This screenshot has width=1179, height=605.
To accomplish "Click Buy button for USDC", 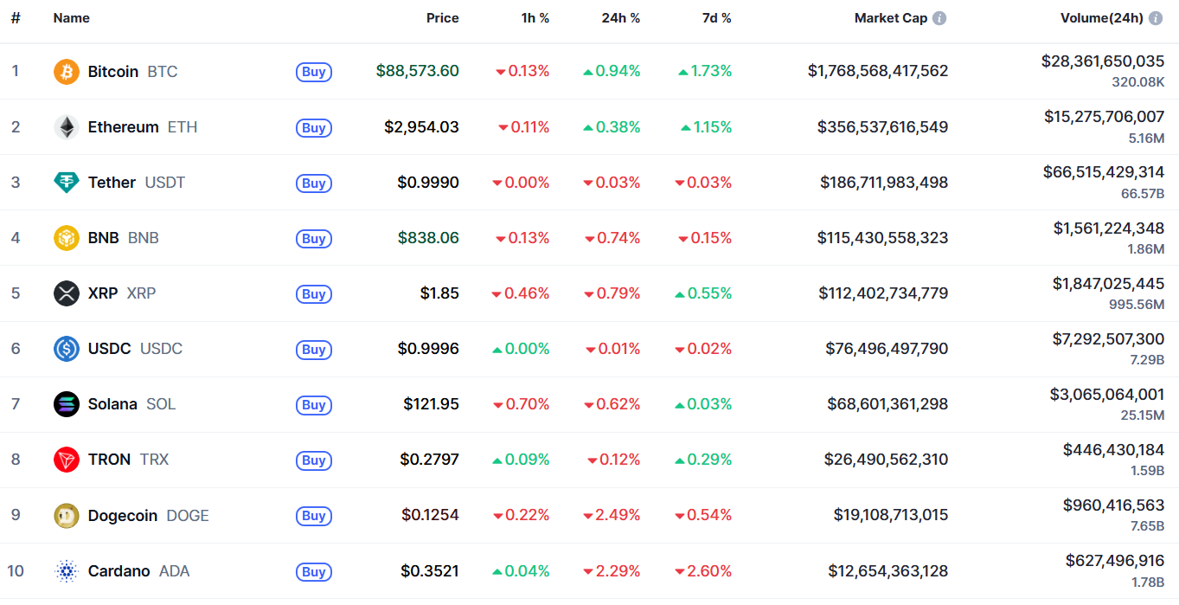I will [x=314, y=349].
